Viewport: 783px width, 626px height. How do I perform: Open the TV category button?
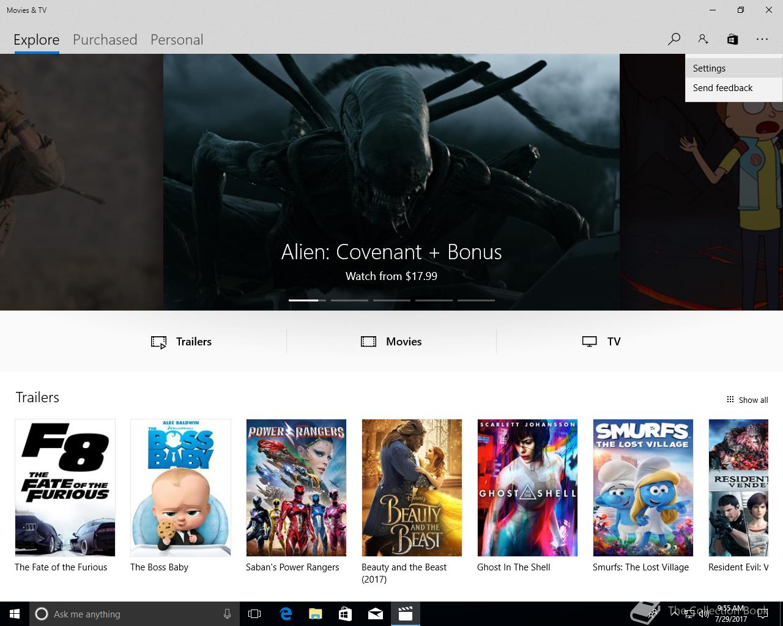[x=601, y=342]
